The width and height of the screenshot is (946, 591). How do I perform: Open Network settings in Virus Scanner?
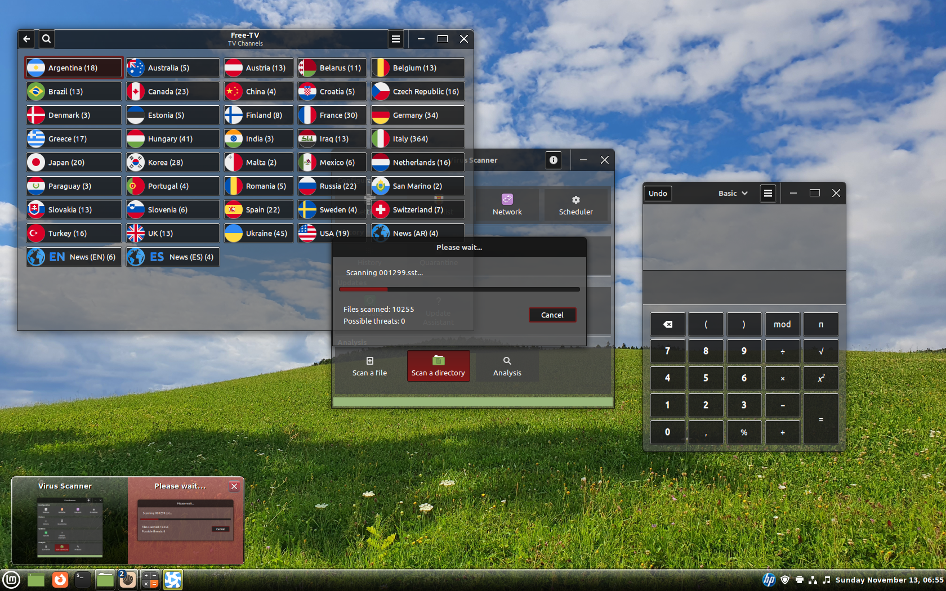click(x=507, y=205)
